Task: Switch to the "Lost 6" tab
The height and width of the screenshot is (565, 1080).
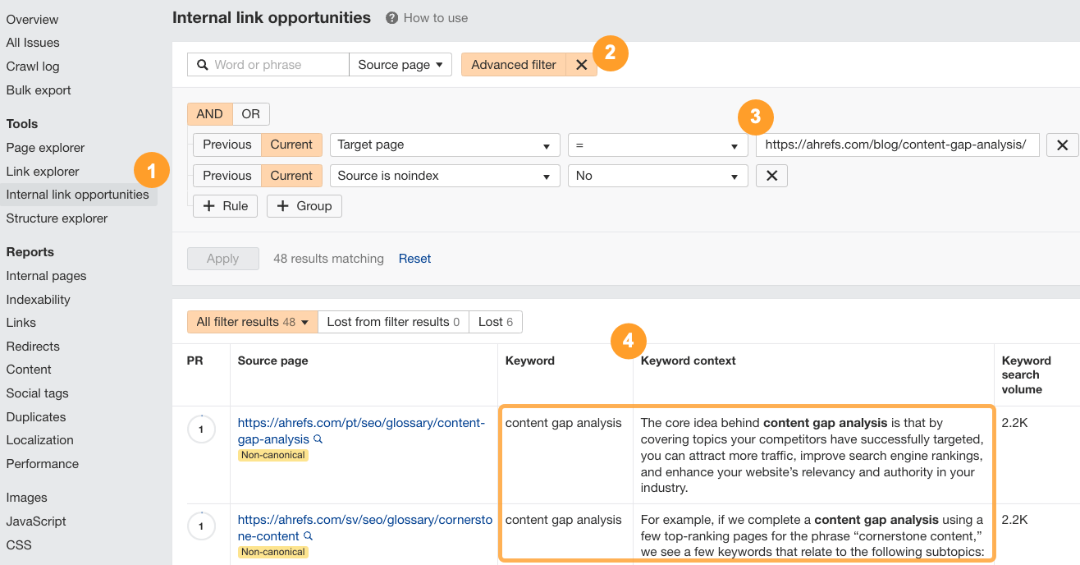Action: click(495, 322)
